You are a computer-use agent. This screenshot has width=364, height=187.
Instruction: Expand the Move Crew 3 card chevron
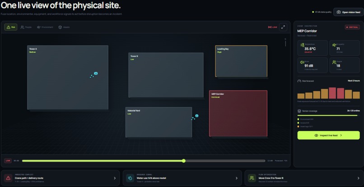tap(359, 178)
